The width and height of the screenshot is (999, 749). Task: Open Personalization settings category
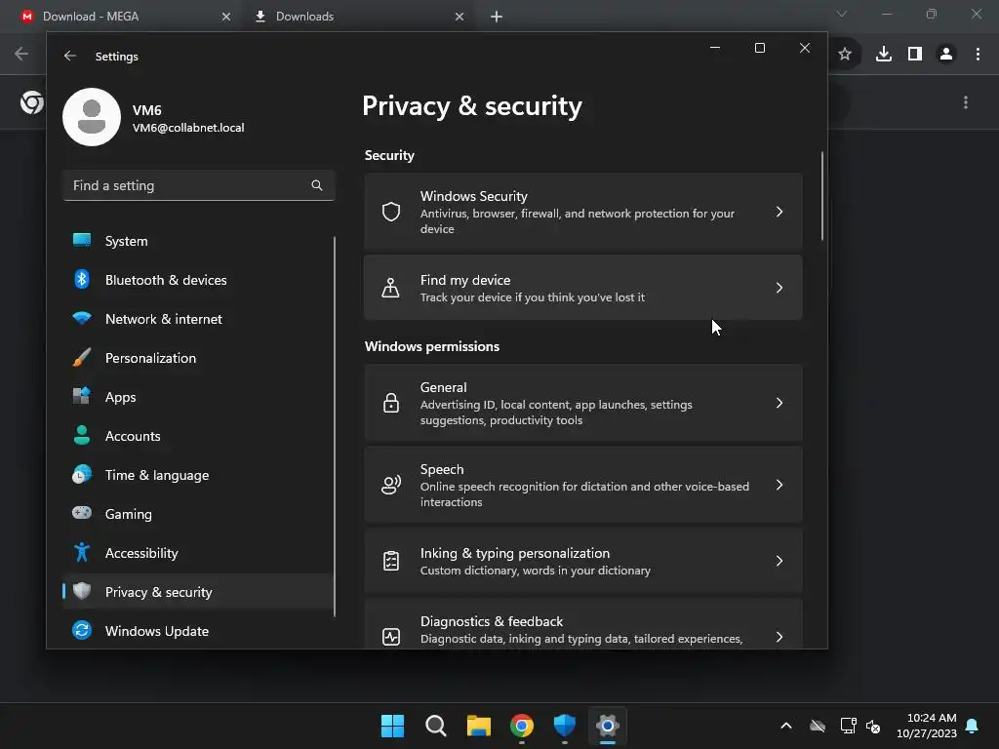pyautogui.click(x=197, y=358)
